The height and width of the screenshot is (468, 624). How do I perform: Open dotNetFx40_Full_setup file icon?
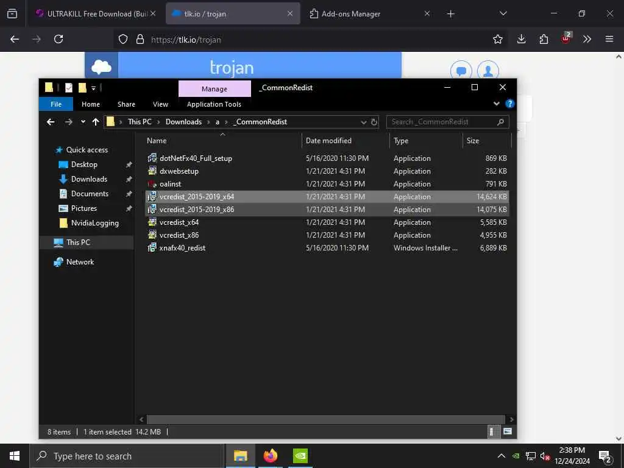(x=152, y=158)
